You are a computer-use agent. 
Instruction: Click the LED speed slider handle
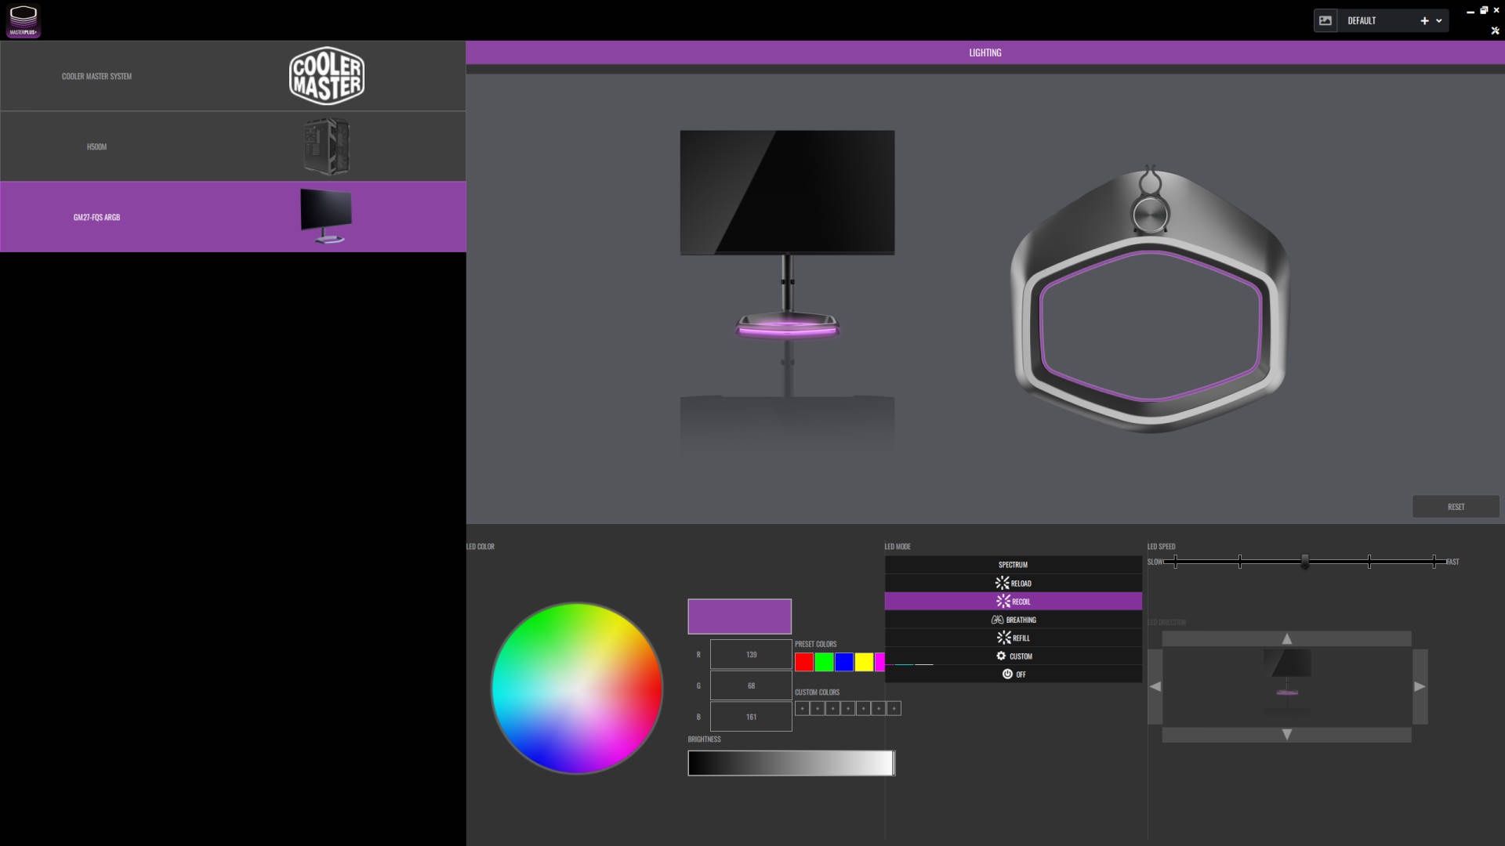[1305, 562]
